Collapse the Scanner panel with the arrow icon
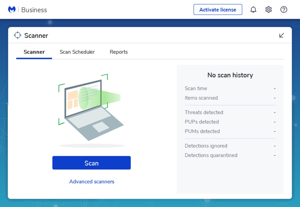This screenshot has height=207, width=300. tap(282, 35)
